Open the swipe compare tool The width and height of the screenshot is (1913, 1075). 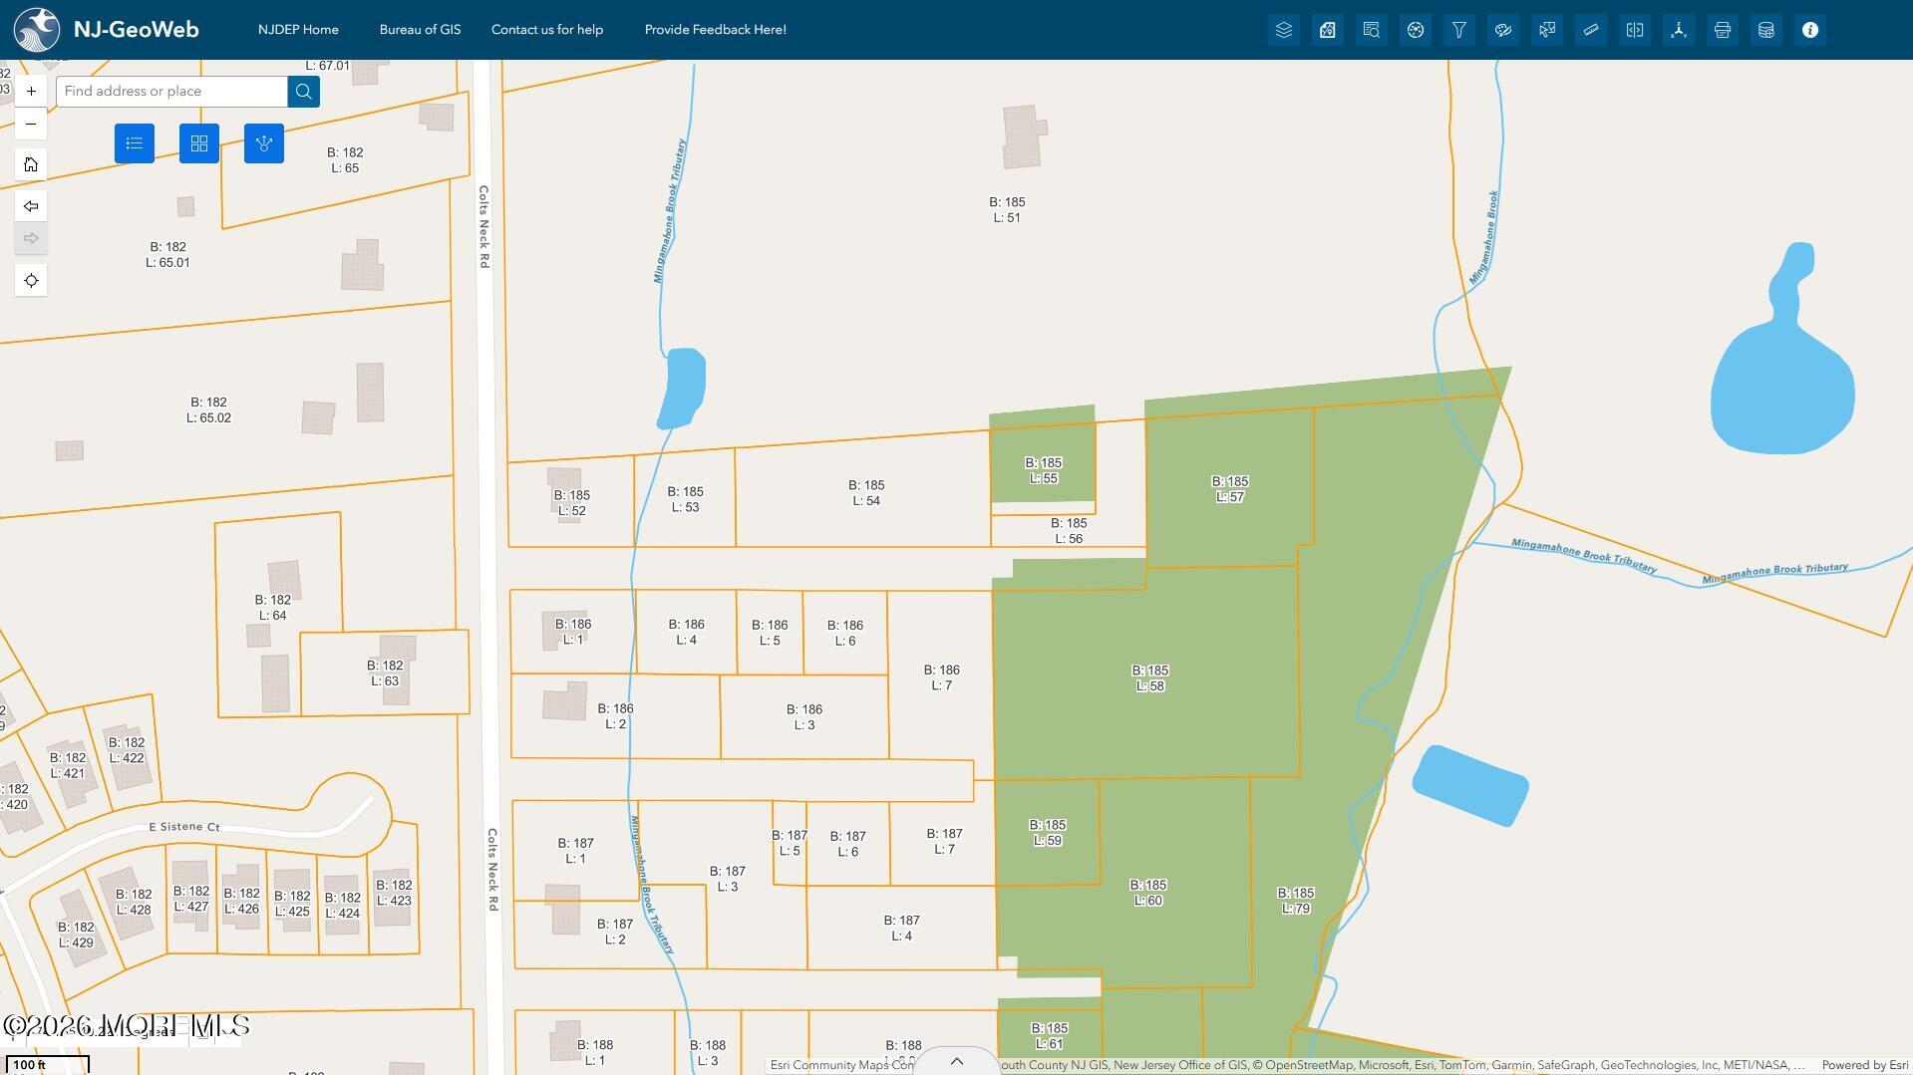pos(1635,30)
